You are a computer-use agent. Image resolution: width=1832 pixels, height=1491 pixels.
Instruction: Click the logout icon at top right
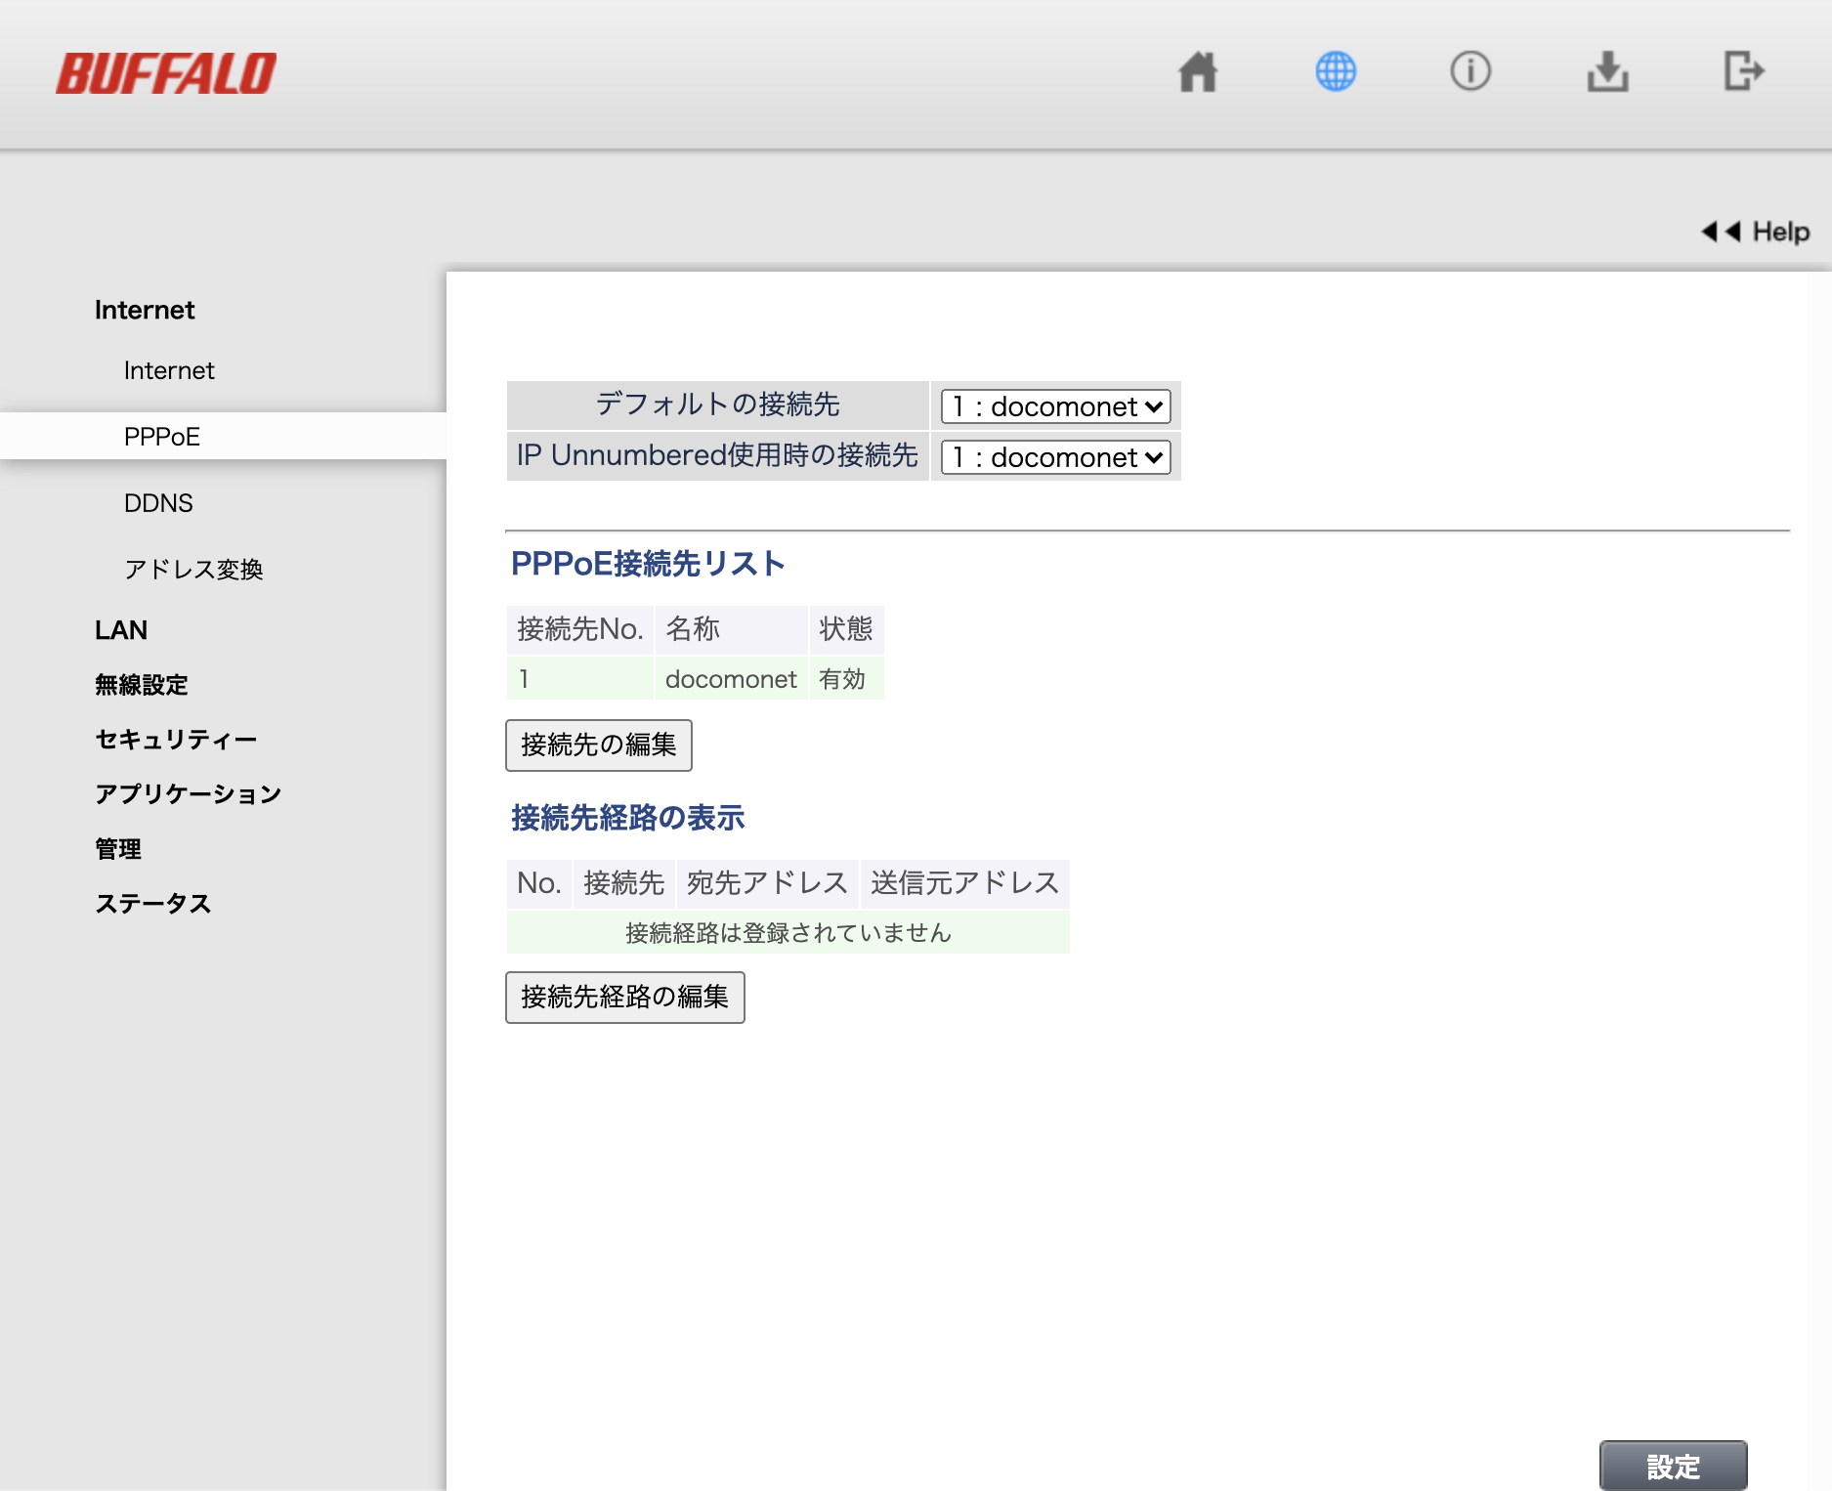coord(1745,71)
